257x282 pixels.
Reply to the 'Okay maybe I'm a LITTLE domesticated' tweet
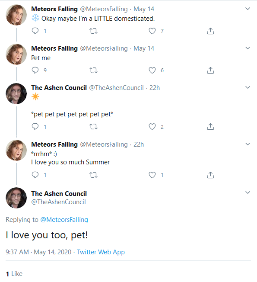click(x=35, y=31)
